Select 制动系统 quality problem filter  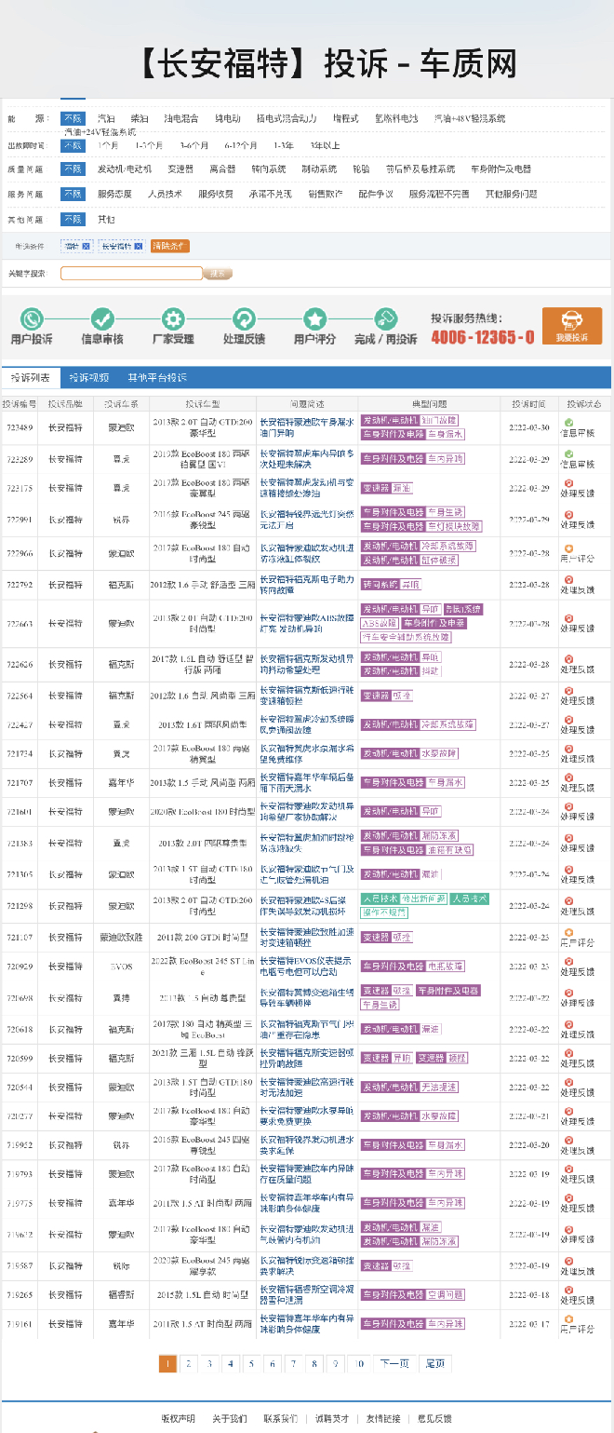pos(319,169)
